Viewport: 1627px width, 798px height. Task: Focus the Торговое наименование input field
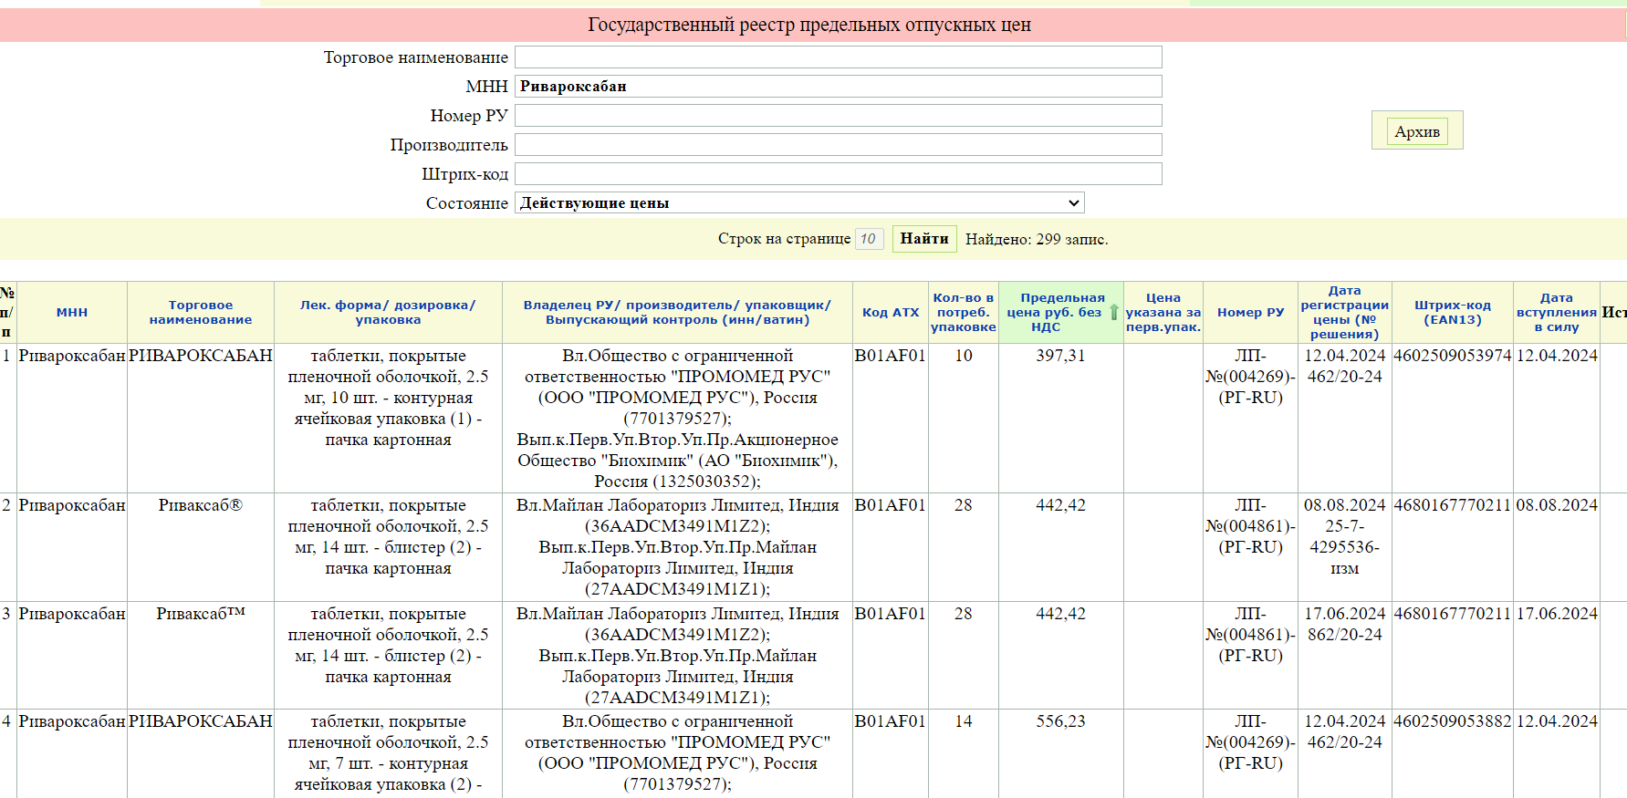[x=838, y=57]
